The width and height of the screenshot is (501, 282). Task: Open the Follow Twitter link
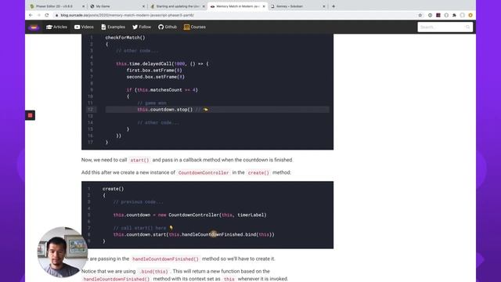pos(142,27)
